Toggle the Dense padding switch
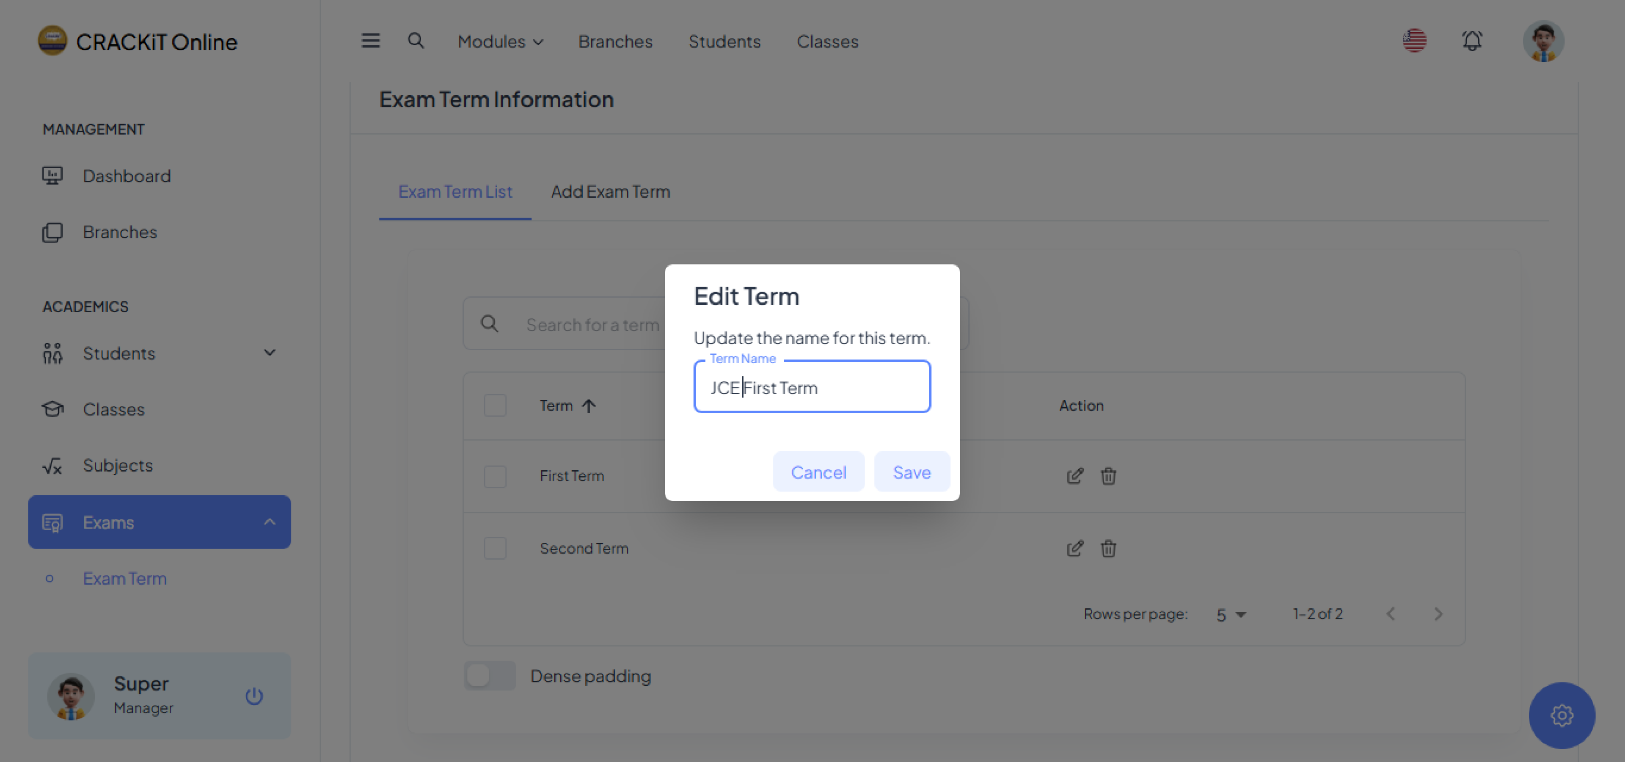This screenshot has height=762, width=1625. click(490, 676)
